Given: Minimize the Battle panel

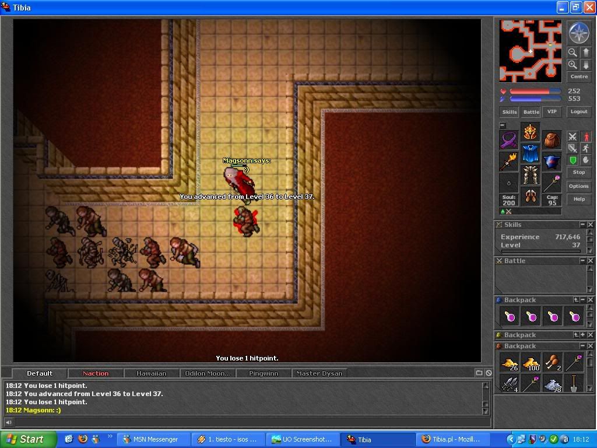Looking at the screenshot, I should pyautogui.click(x=582, y=261).
